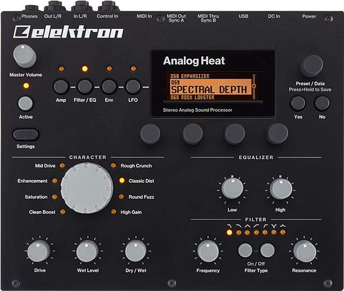Click the Master Volume knob

point(25,56)
